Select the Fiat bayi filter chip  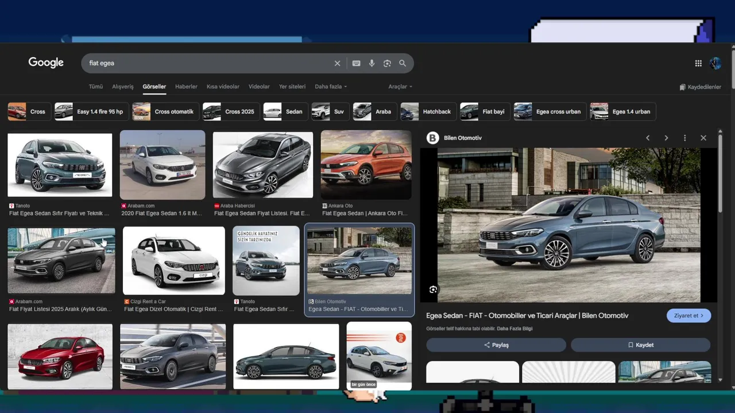(x=485, y=111)
